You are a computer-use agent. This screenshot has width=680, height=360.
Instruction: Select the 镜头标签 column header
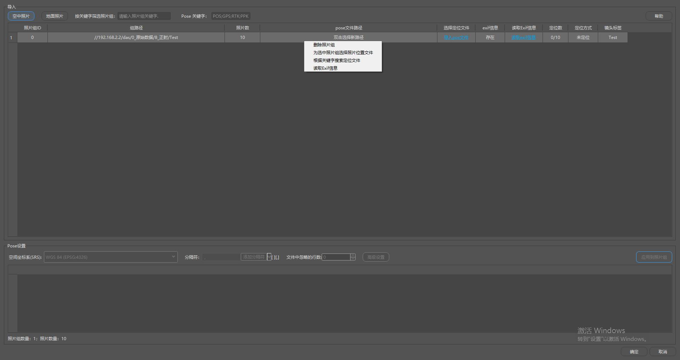click(613, 28)
